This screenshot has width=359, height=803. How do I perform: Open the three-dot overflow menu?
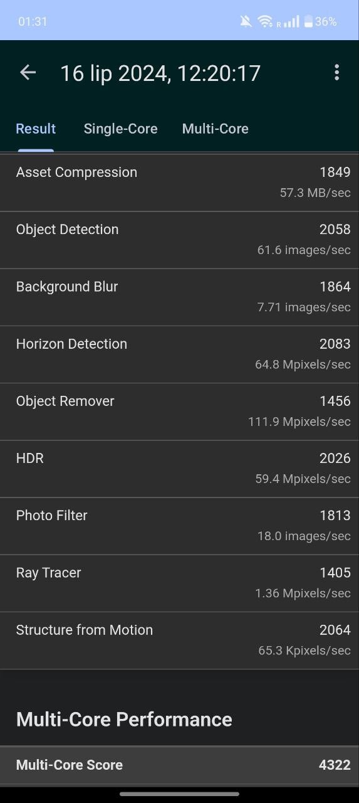click(x=336, y=73)
